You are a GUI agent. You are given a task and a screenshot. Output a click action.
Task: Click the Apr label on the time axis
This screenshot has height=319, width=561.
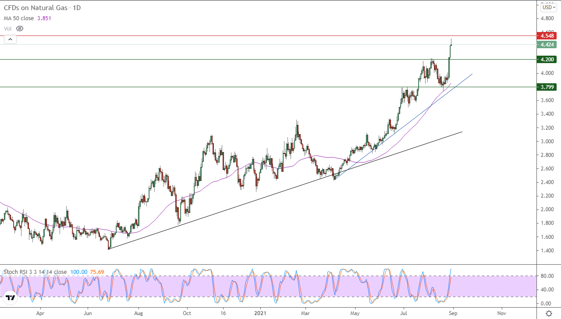tap(40, 314)
